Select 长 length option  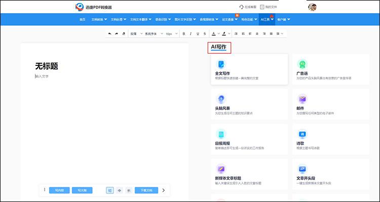tap(129, 190)
